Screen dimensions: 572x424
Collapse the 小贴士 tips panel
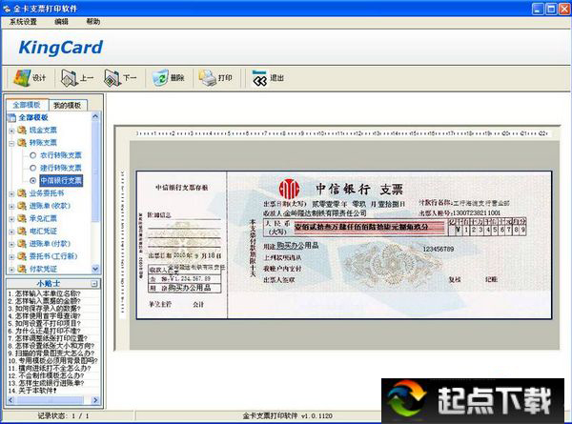click(94, 284)
